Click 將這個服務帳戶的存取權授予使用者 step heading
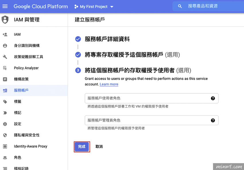 point(138,70)
